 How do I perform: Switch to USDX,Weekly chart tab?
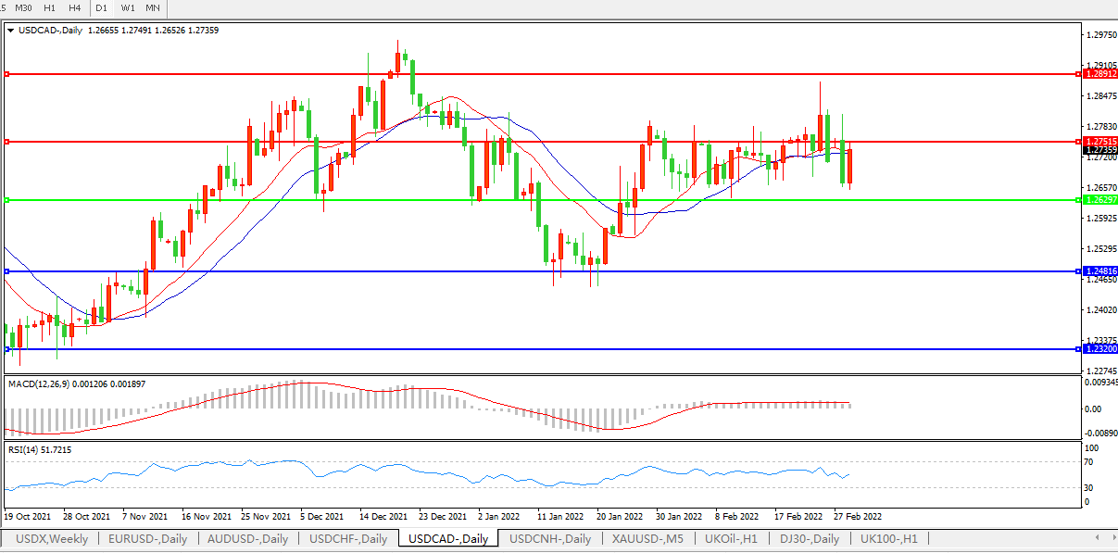click(x=51, y=538)
